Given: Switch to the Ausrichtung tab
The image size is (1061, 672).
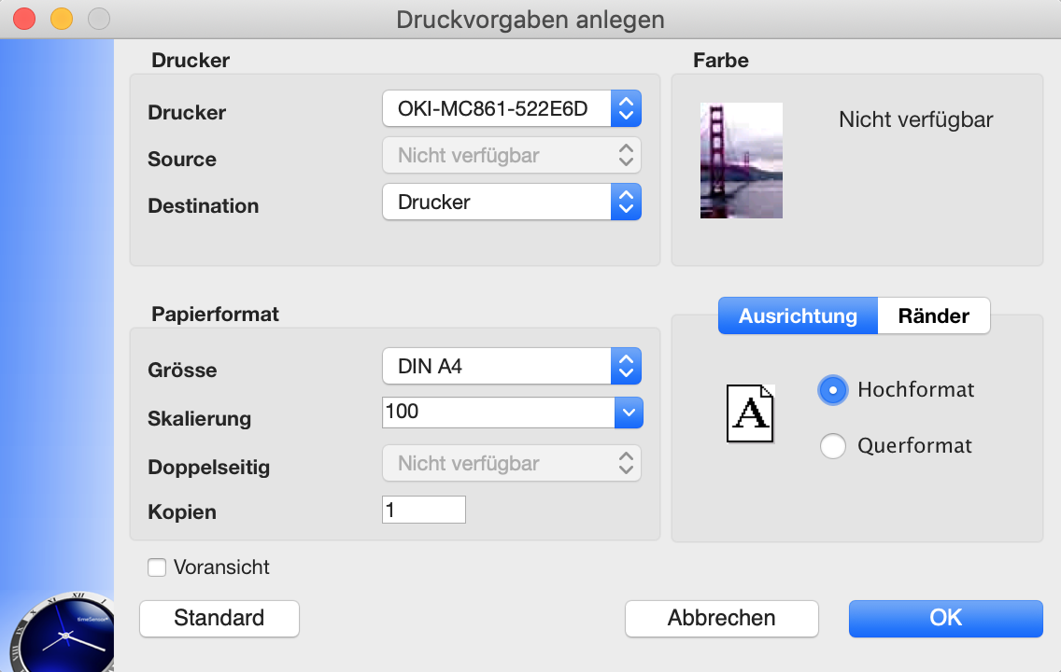Looking at the screenshot, I should [x=798, y=315].
